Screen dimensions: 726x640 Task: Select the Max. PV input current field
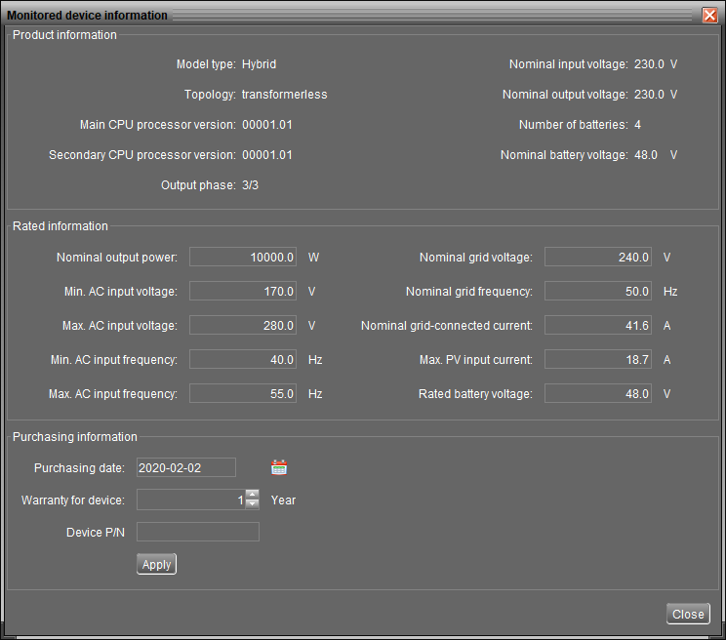[598, 360]
